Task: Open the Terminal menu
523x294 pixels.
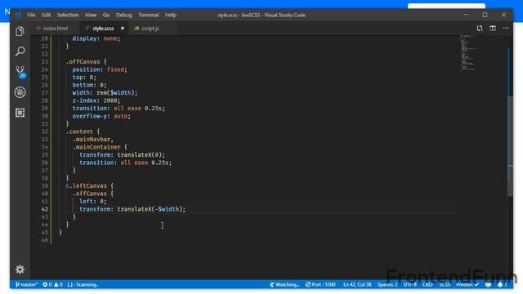Action: coord(149,15)
